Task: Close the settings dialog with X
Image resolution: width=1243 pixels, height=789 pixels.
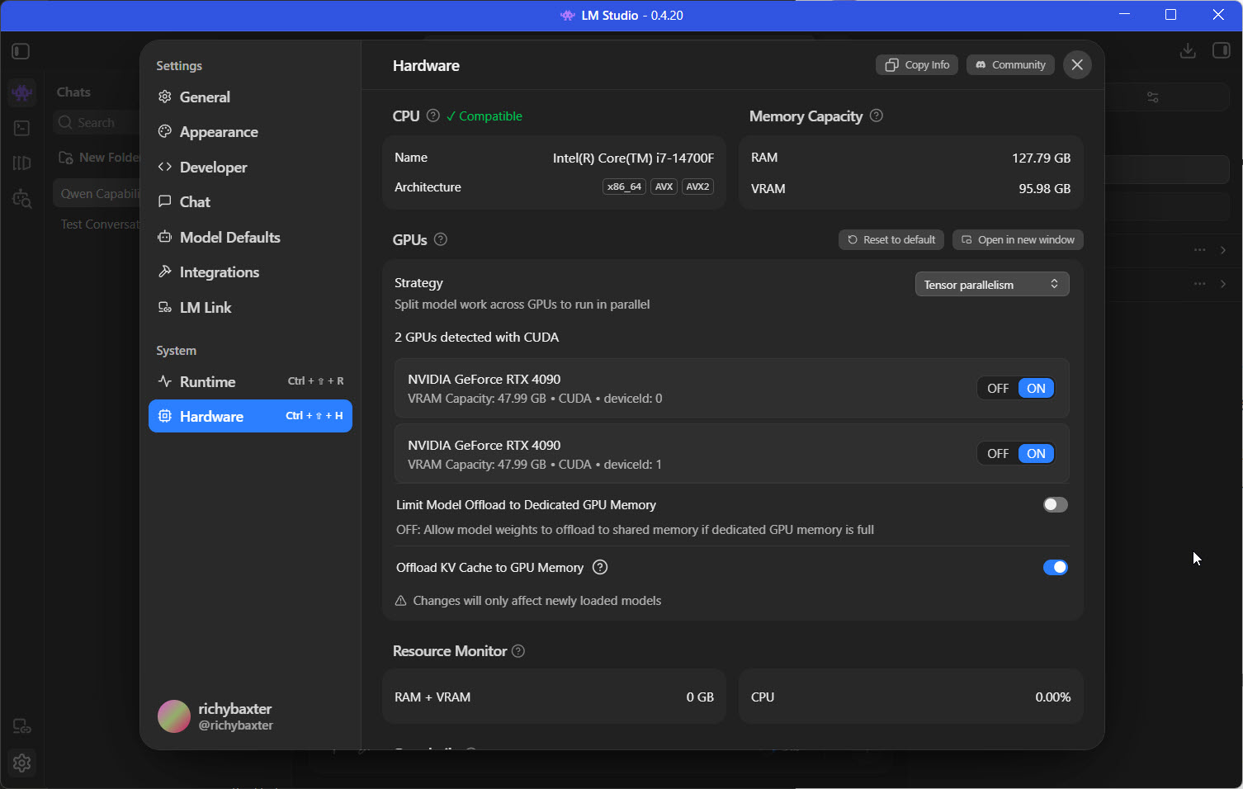Action: (1077, 65)
